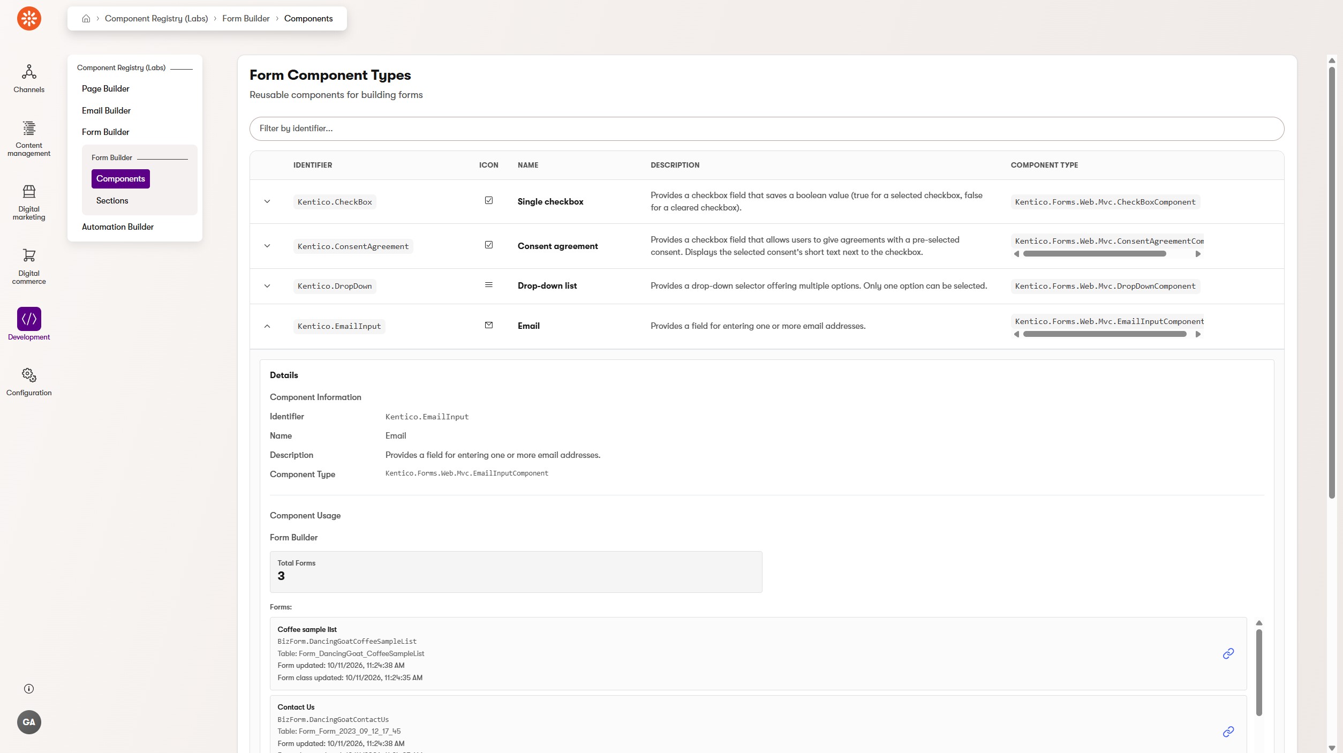The width and height of the screenshot is (1343, 753).
Task: Open the GA user account avatar
Action: (x=29, y=722)
